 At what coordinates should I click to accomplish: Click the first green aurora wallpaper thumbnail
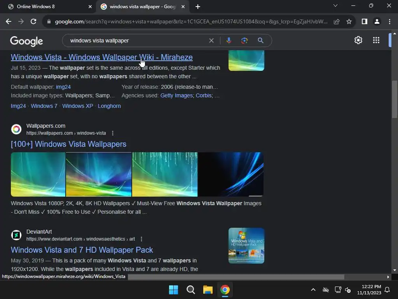click(38, 174)
